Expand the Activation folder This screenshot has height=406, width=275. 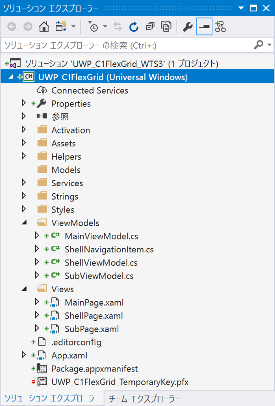point(23,129)
